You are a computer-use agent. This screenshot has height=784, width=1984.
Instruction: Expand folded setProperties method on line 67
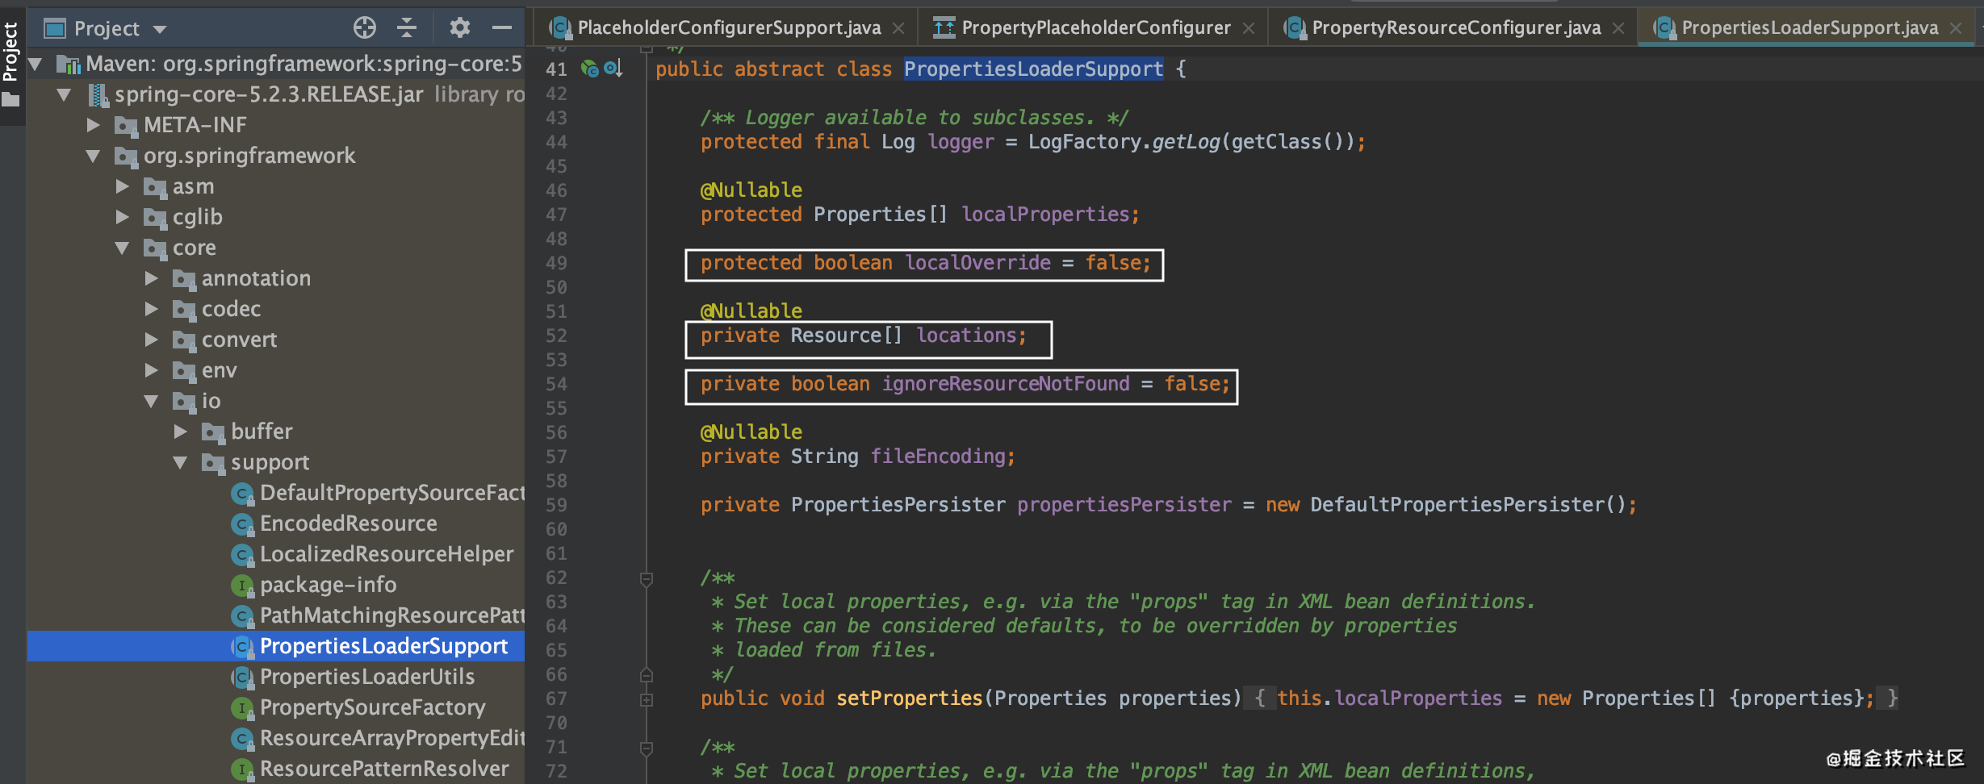647,699
